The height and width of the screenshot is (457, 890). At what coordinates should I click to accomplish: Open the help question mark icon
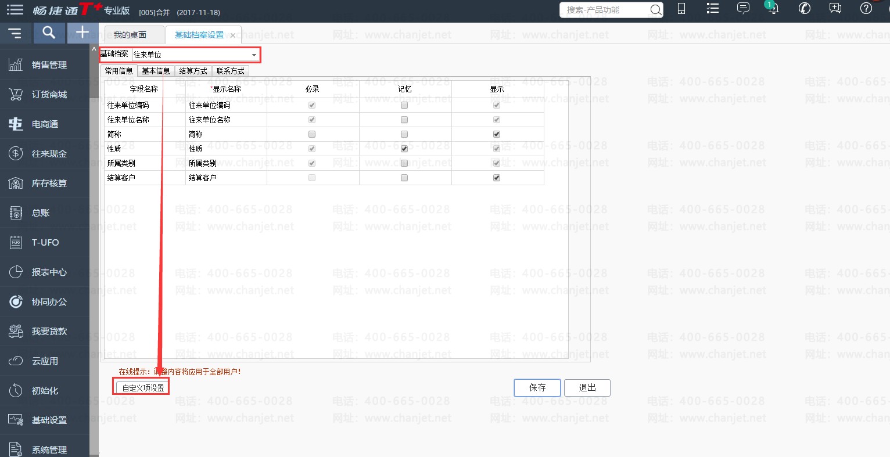pos(866,9)
